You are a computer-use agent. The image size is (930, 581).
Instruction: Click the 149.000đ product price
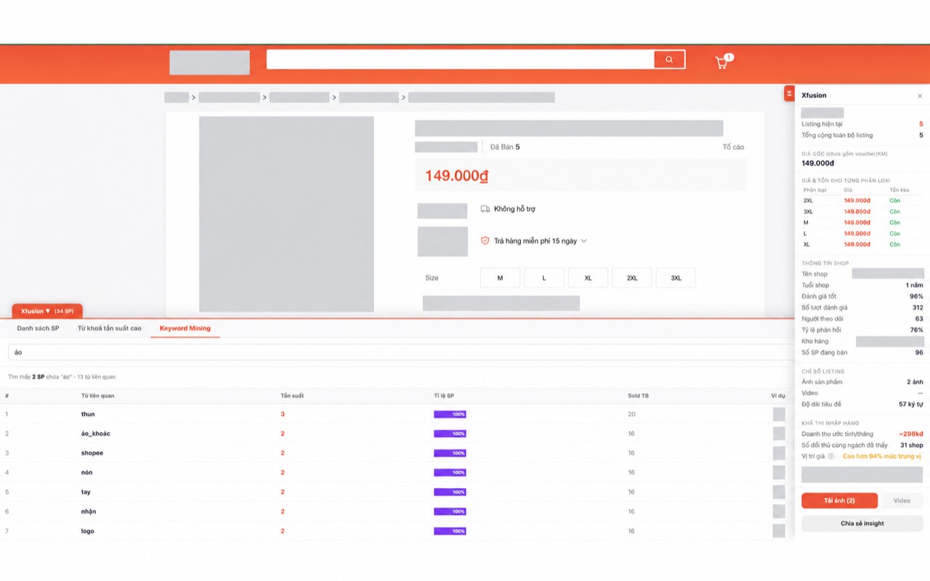(456, 176)
